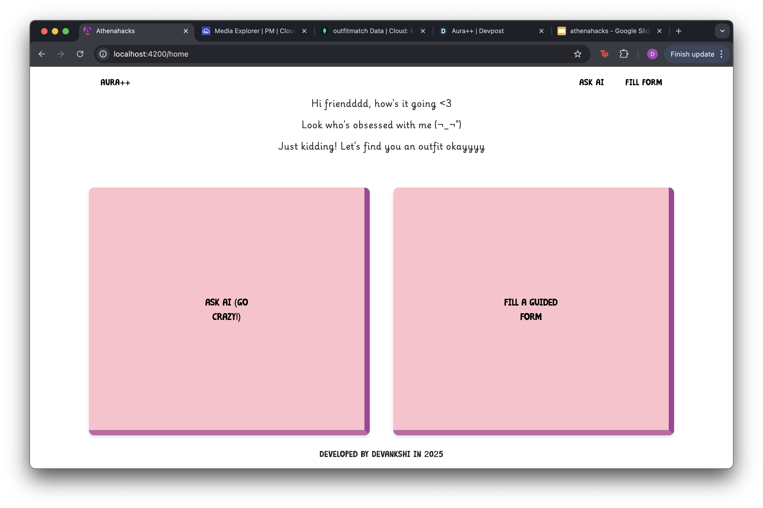Open the purple D profile avatar
The image size is (763, 508).
point(652,54)
